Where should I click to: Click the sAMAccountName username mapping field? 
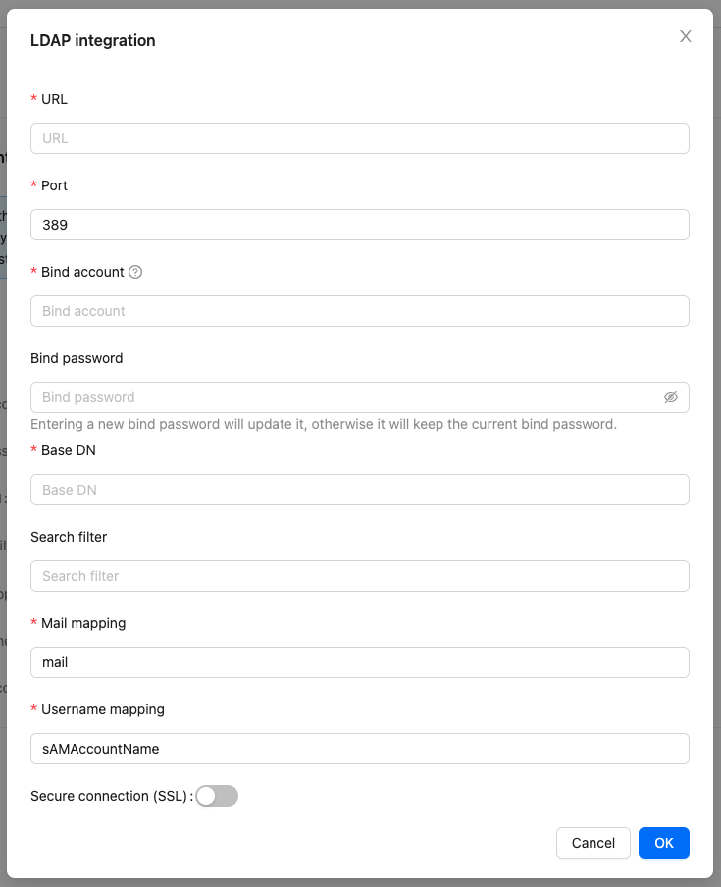click(359, 749)
